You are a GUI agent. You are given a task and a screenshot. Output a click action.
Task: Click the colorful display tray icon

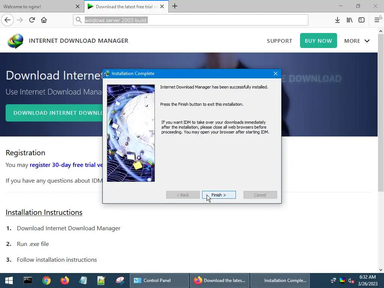tap(342, 280)
